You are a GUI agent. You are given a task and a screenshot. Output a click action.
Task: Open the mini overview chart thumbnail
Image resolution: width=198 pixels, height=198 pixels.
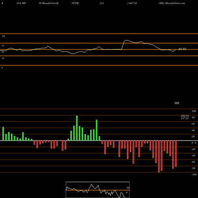98,190
